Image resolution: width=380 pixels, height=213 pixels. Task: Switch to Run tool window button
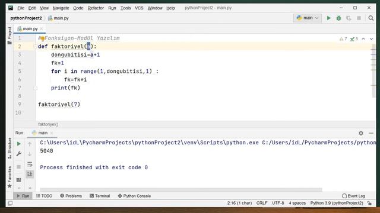point(23,196)
